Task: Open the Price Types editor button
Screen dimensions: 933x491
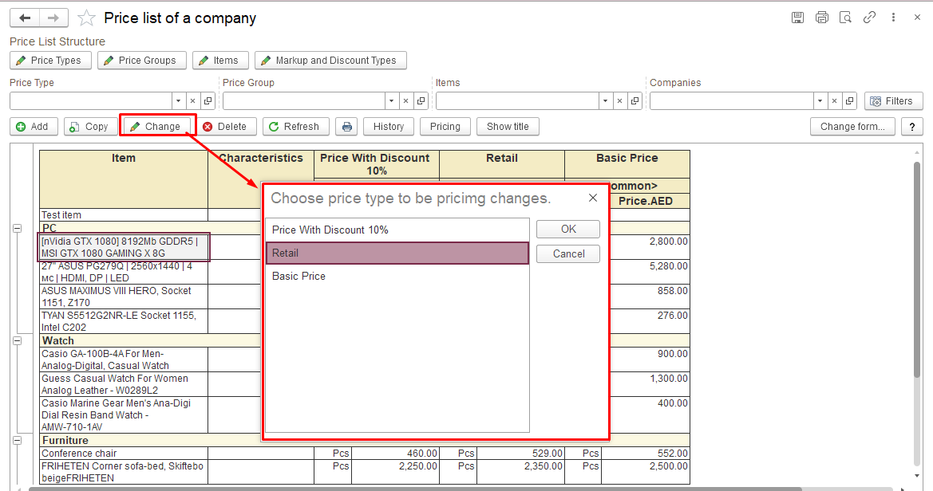Action: [x=50, y=61]
